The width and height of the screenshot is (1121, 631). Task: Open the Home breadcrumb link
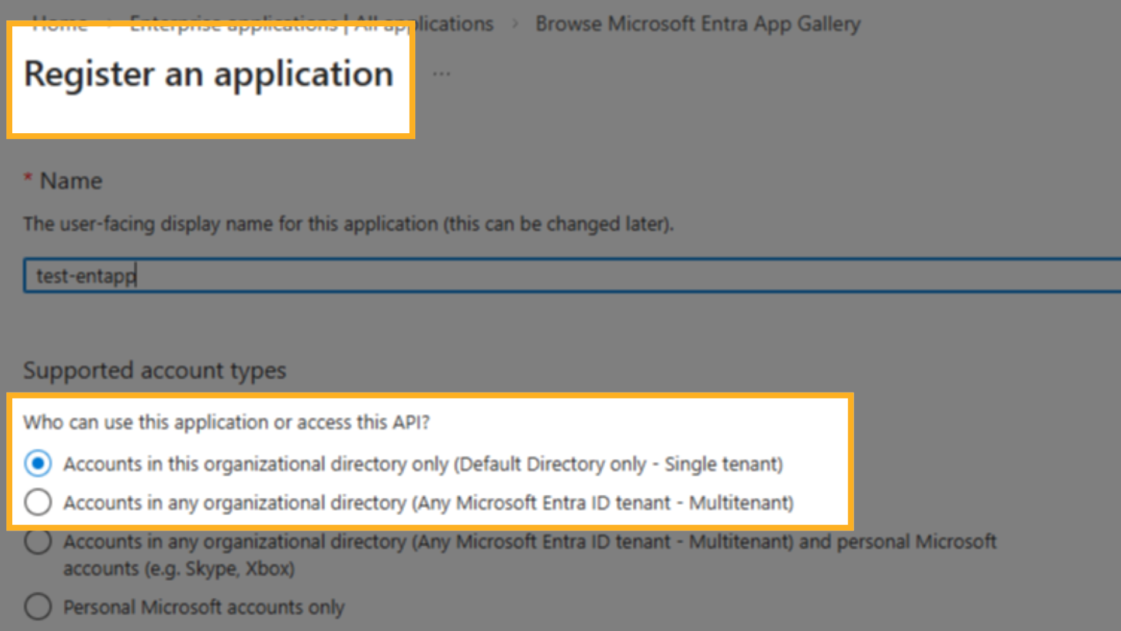point(60,23)
